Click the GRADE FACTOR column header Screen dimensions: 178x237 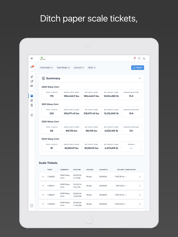(x=130, y=170)
